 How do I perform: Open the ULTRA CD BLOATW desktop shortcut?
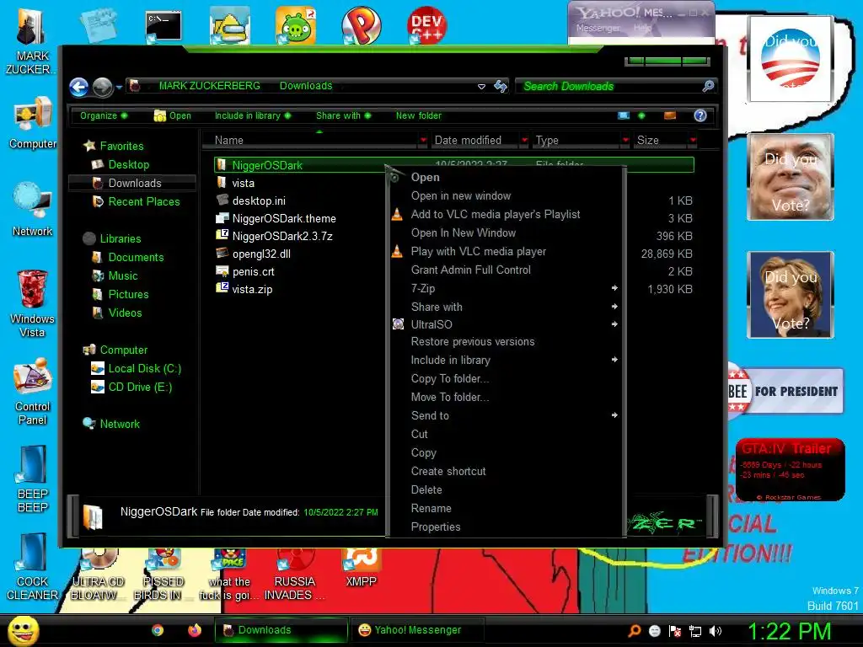pos(98,575)
